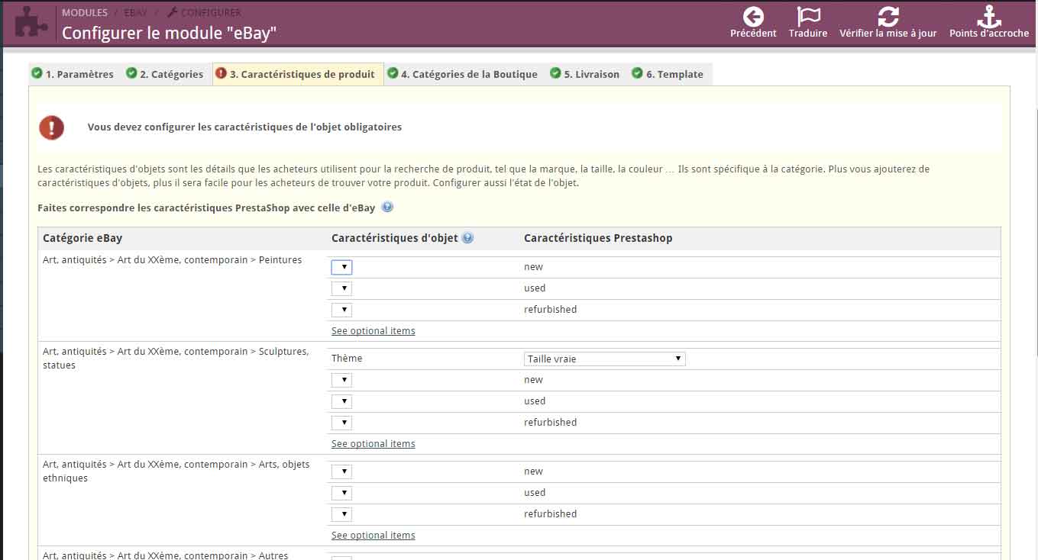The width and height of the screenshot is (1038, 560).
Task: Open Peintures dropdown for 'used' condition
Action: click(341, 288)
